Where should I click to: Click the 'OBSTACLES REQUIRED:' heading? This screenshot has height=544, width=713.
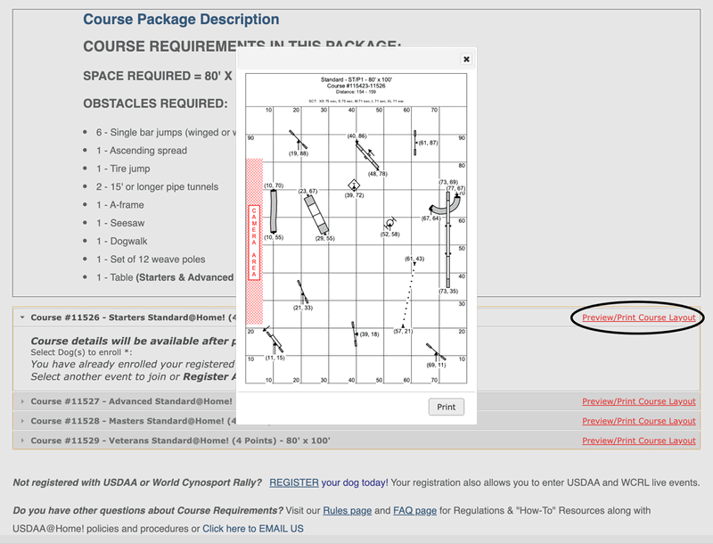coord(155,103)
